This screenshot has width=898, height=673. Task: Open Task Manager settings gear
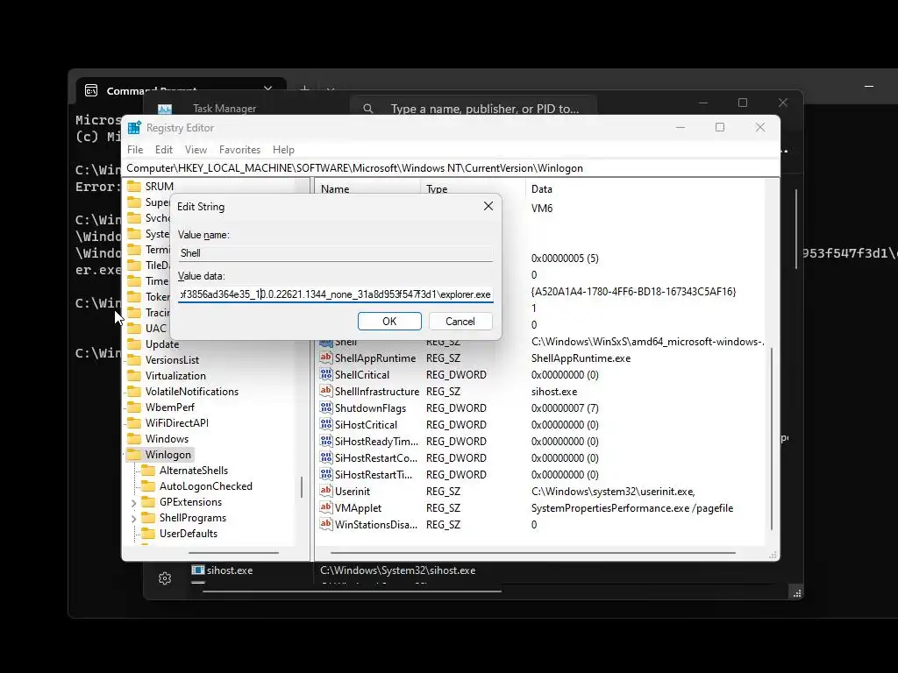pyautogui.click(x=165, y=578)
